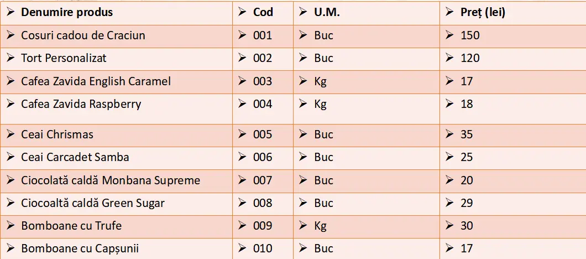Click the arrow bullet next to Tort Personalizat
Image resolution: width=586 pixels, height=259 pixels.
coord(11,58)
